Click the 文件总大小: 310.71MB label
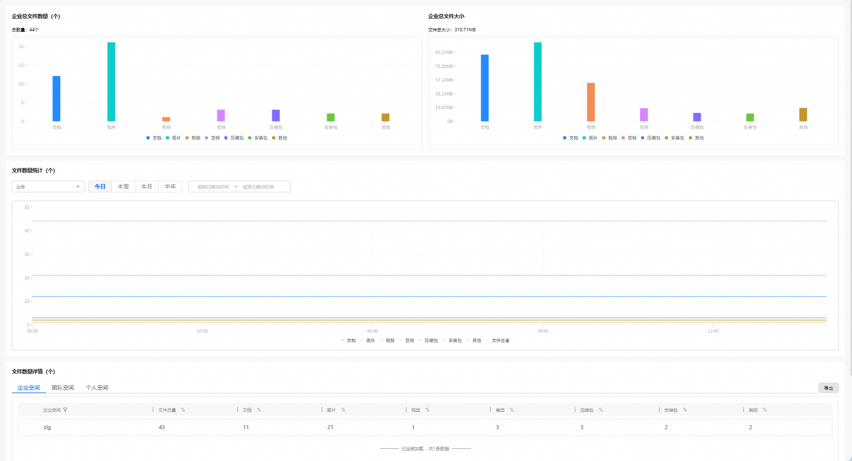This screenshot has height=461, width=852. (452, 30)
